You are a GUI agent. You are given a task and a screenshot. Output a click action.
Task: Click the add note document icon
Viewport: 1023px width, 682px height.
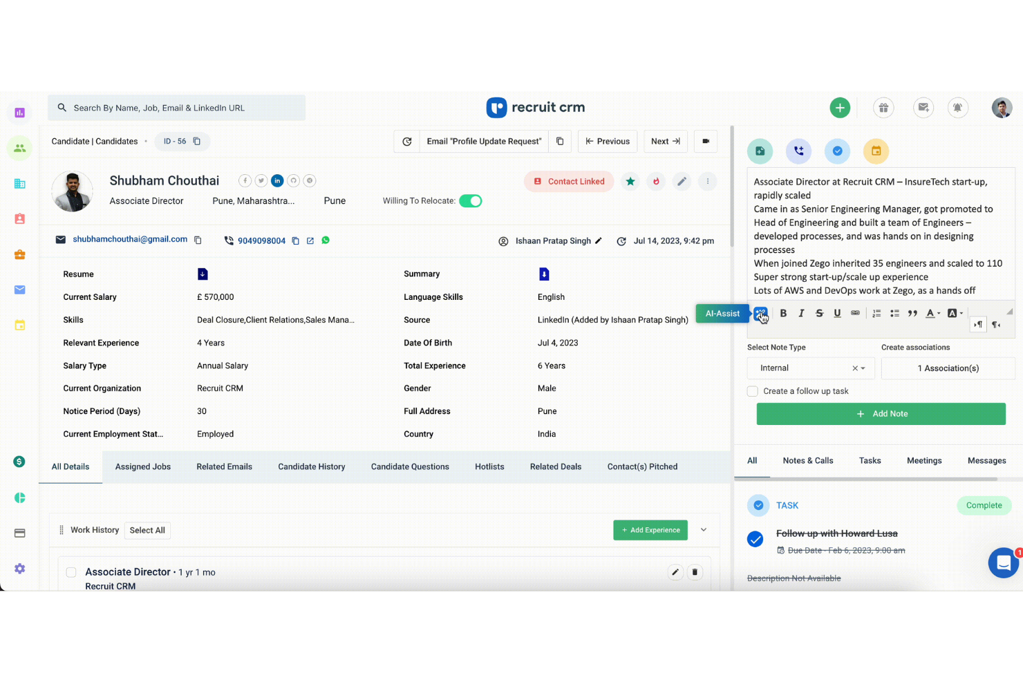pyautogui.click(x=760, y=151)
